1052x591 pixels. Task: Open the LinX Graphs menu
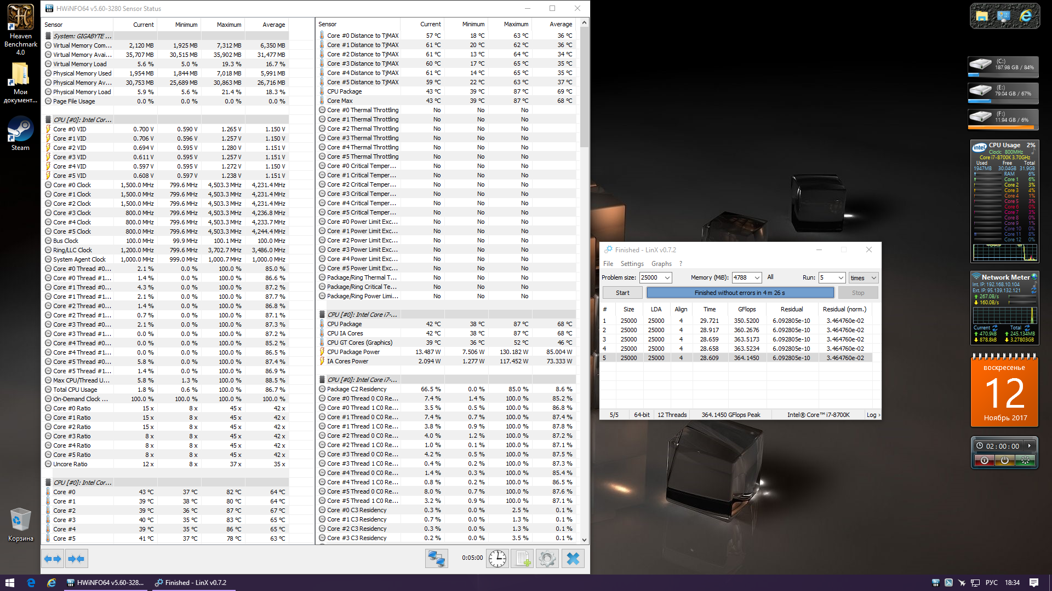coord(661,264)
